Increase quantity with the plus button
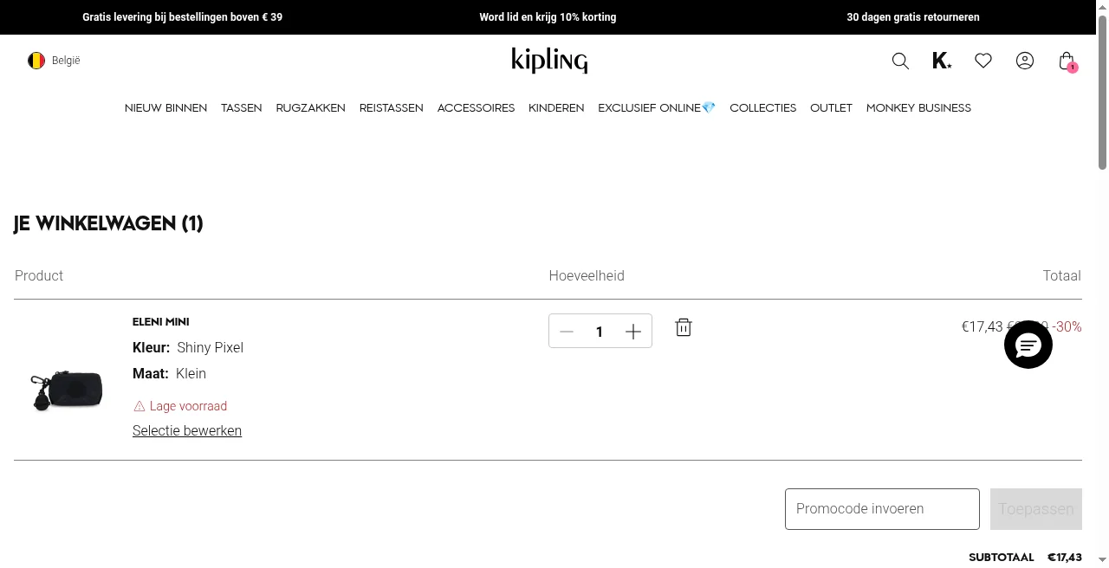 [x=633, y=332]
